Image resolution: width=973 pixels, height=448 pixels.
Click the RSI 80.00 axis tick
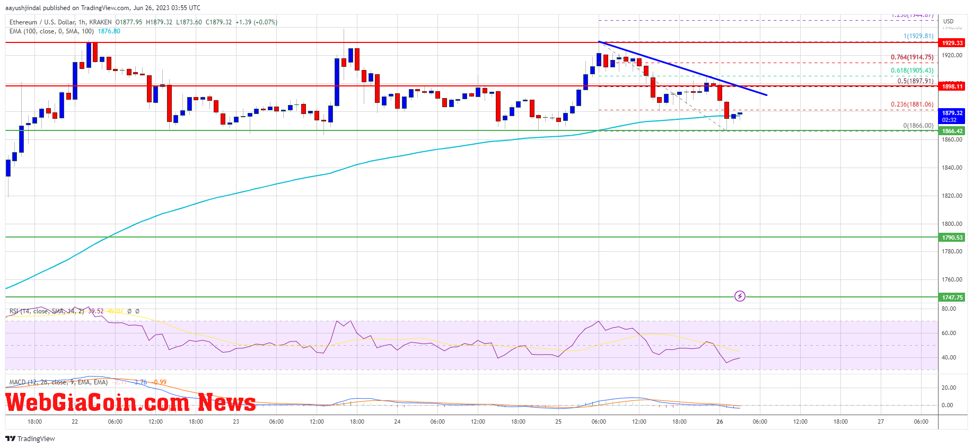point(949,309)
